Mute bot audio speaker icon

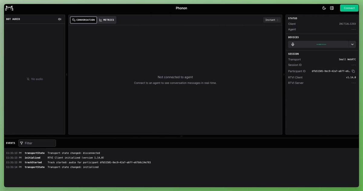[60, 19]
